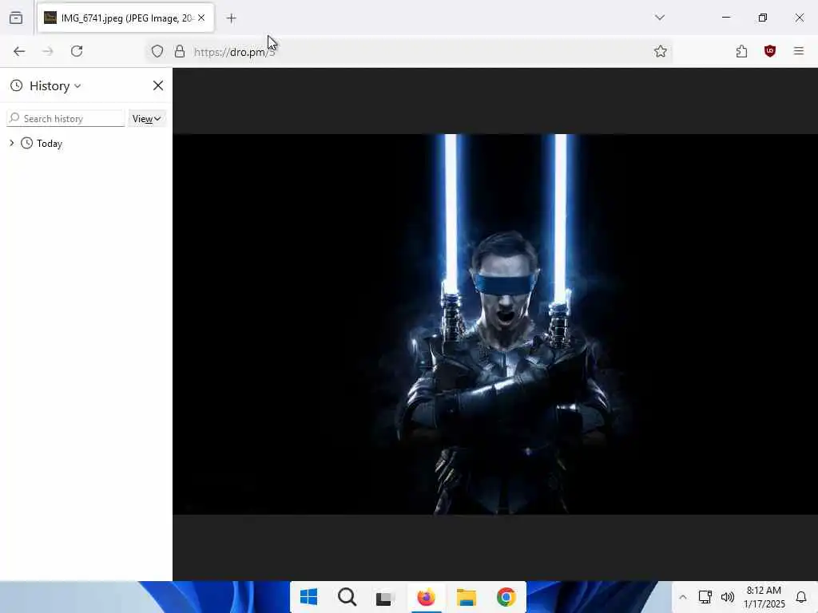This screenshot has width=818, height=613.
Task: Launch Google Chrome from the taskbar
Action: point(506,597)
